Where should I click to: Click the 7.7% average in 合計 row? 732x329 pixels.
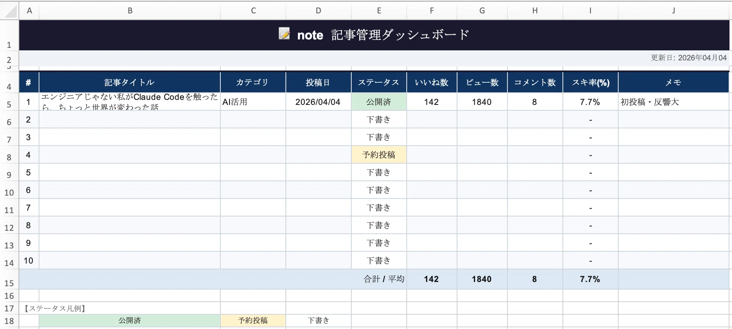pos(591,279)
